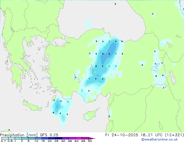Select the legend swatch between 0.1 and 0.5

point(5,138)
